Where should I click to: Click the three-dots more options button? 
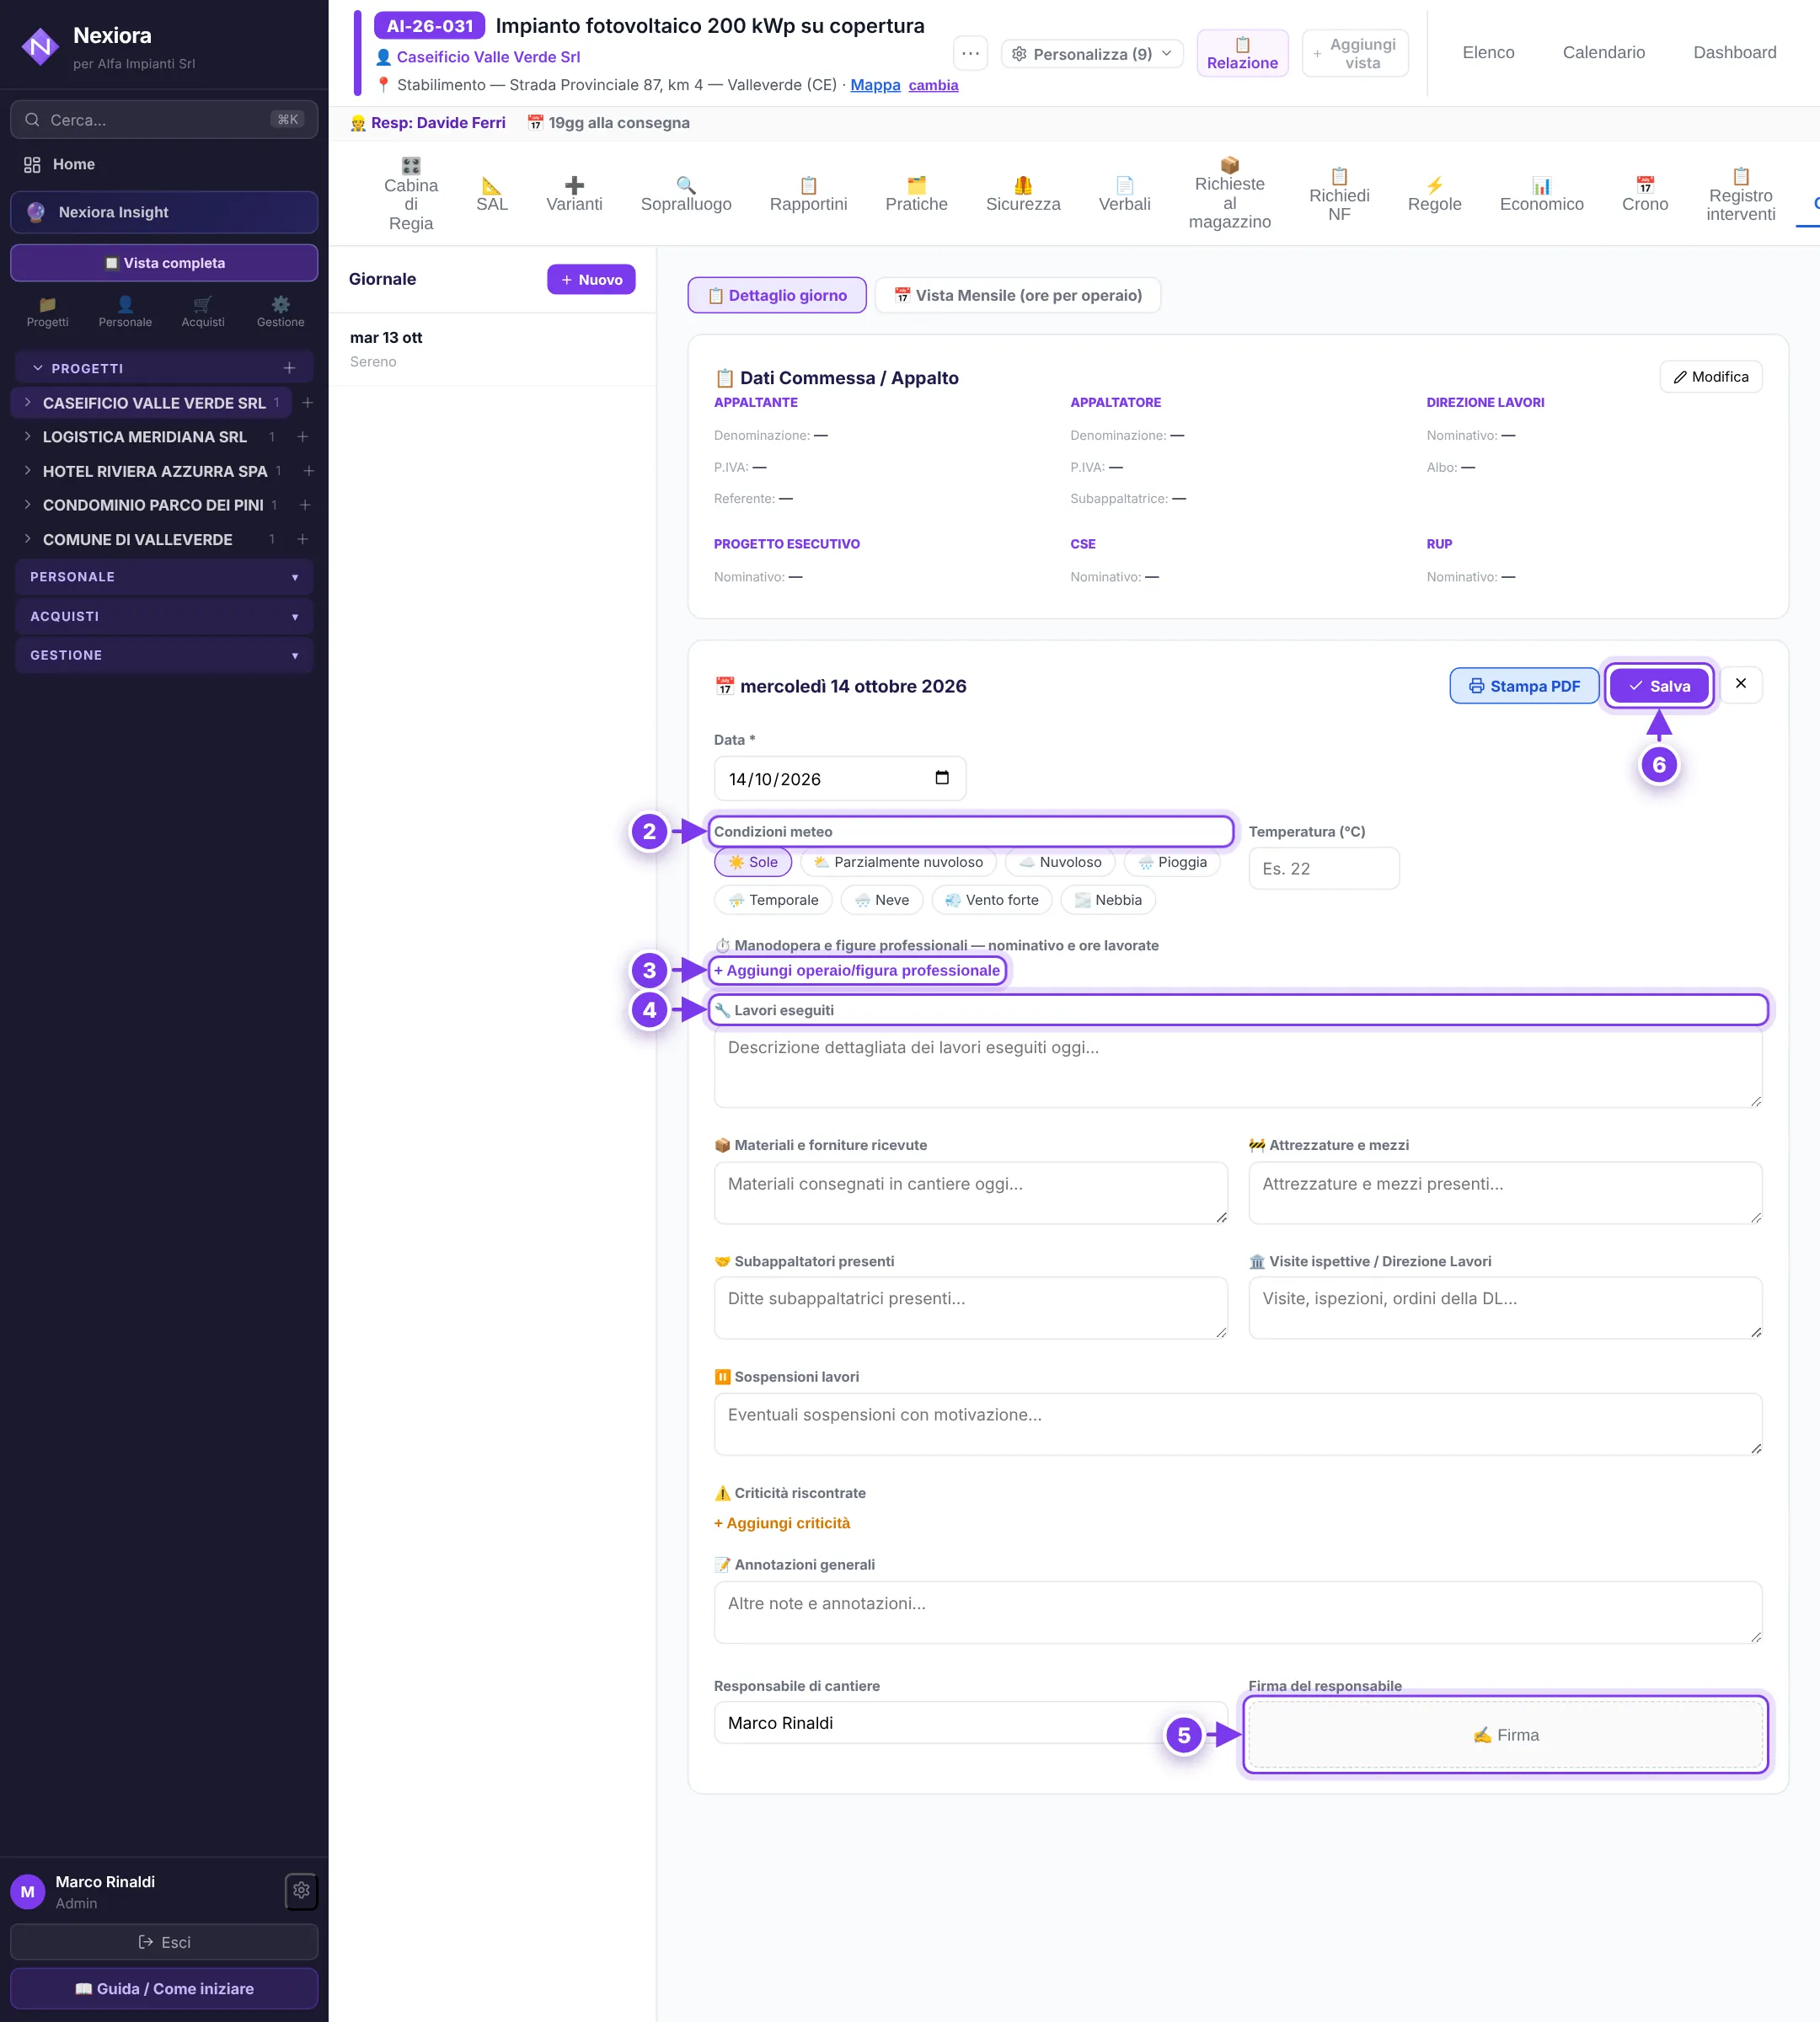pos(970,53)
